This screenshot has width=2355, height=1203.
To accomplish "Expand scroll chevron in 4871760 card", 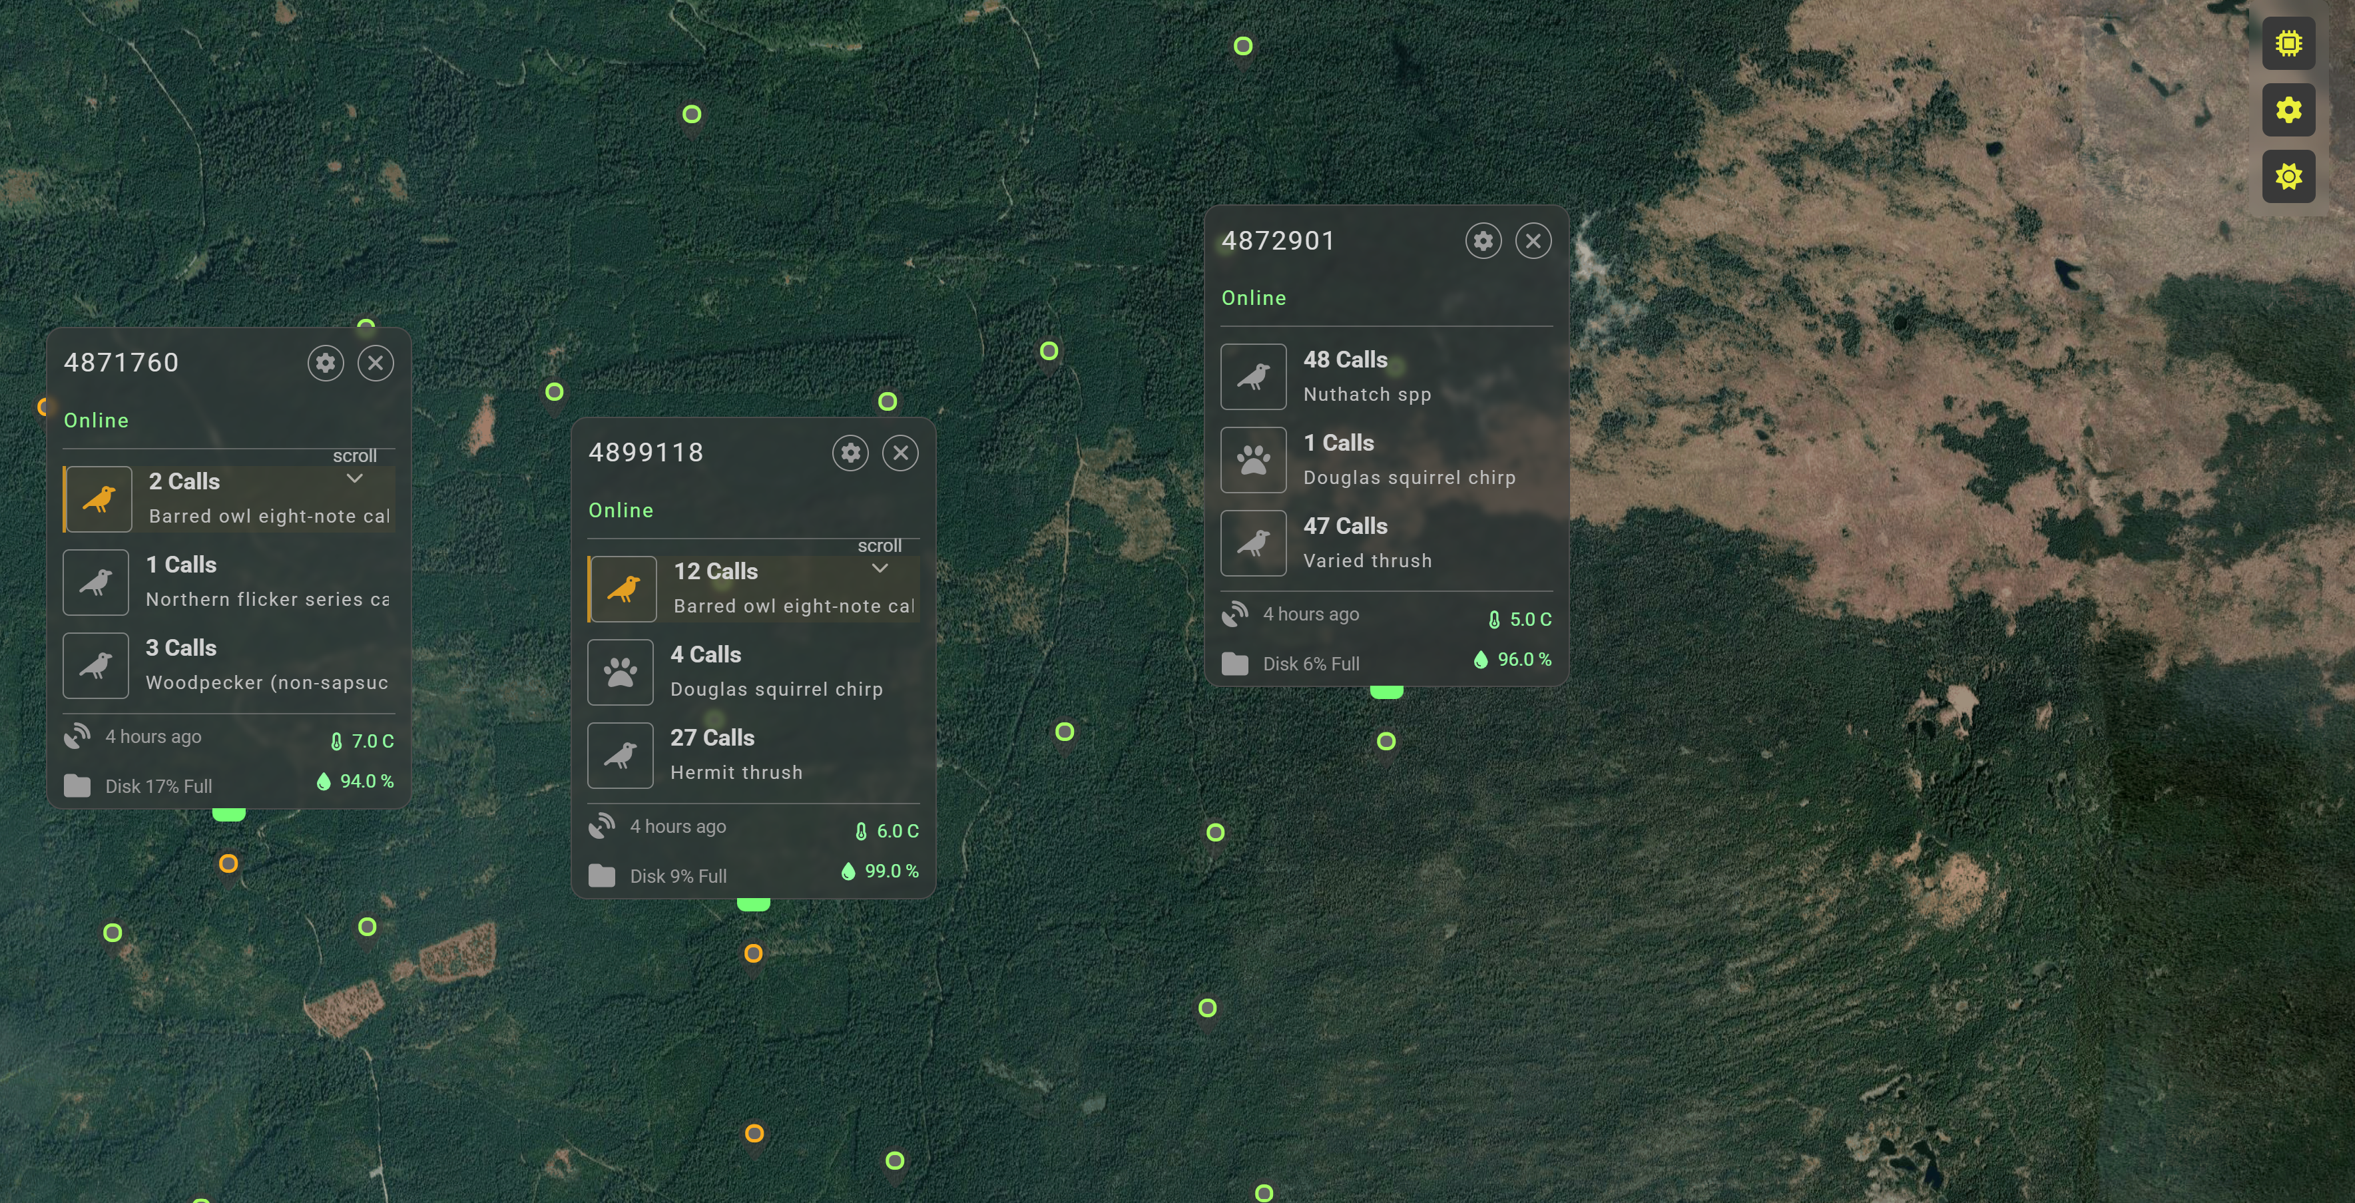I will 355,478.
